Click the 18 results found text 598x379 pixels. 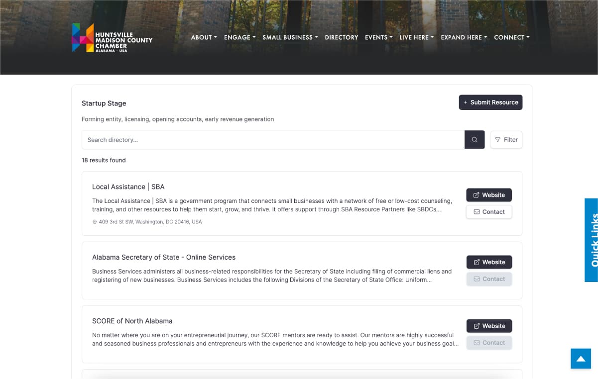coord(104,160)
